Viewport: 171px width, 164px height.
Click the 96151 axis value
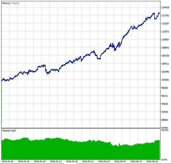[x=164, y=96]
